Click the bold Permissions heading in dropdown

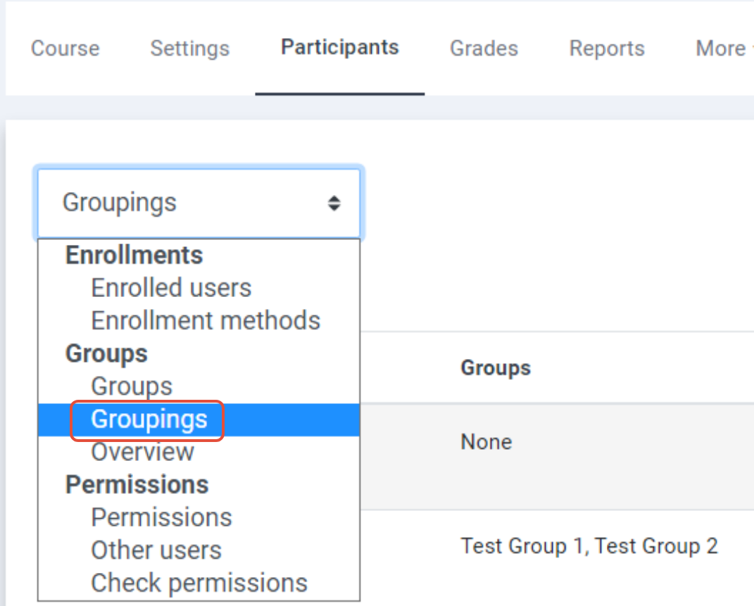[x=137, y=485]
